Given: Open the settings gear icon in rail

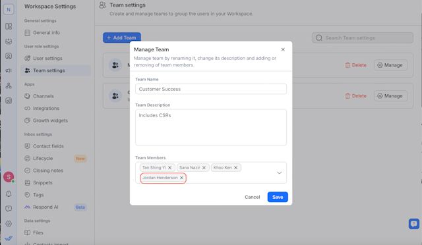Looking at the screenshot, I should [x=9, y=223].
